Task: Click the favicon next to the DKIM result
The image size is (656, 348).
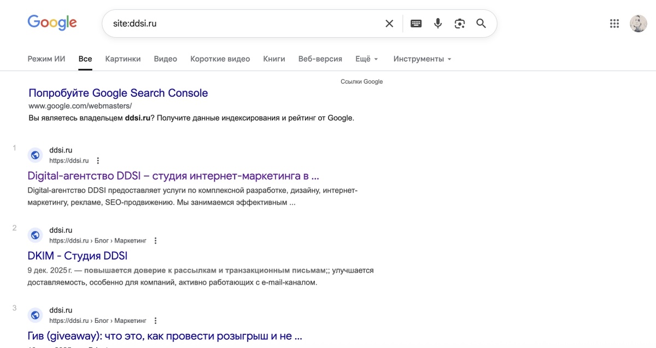Action: (35, 235)
